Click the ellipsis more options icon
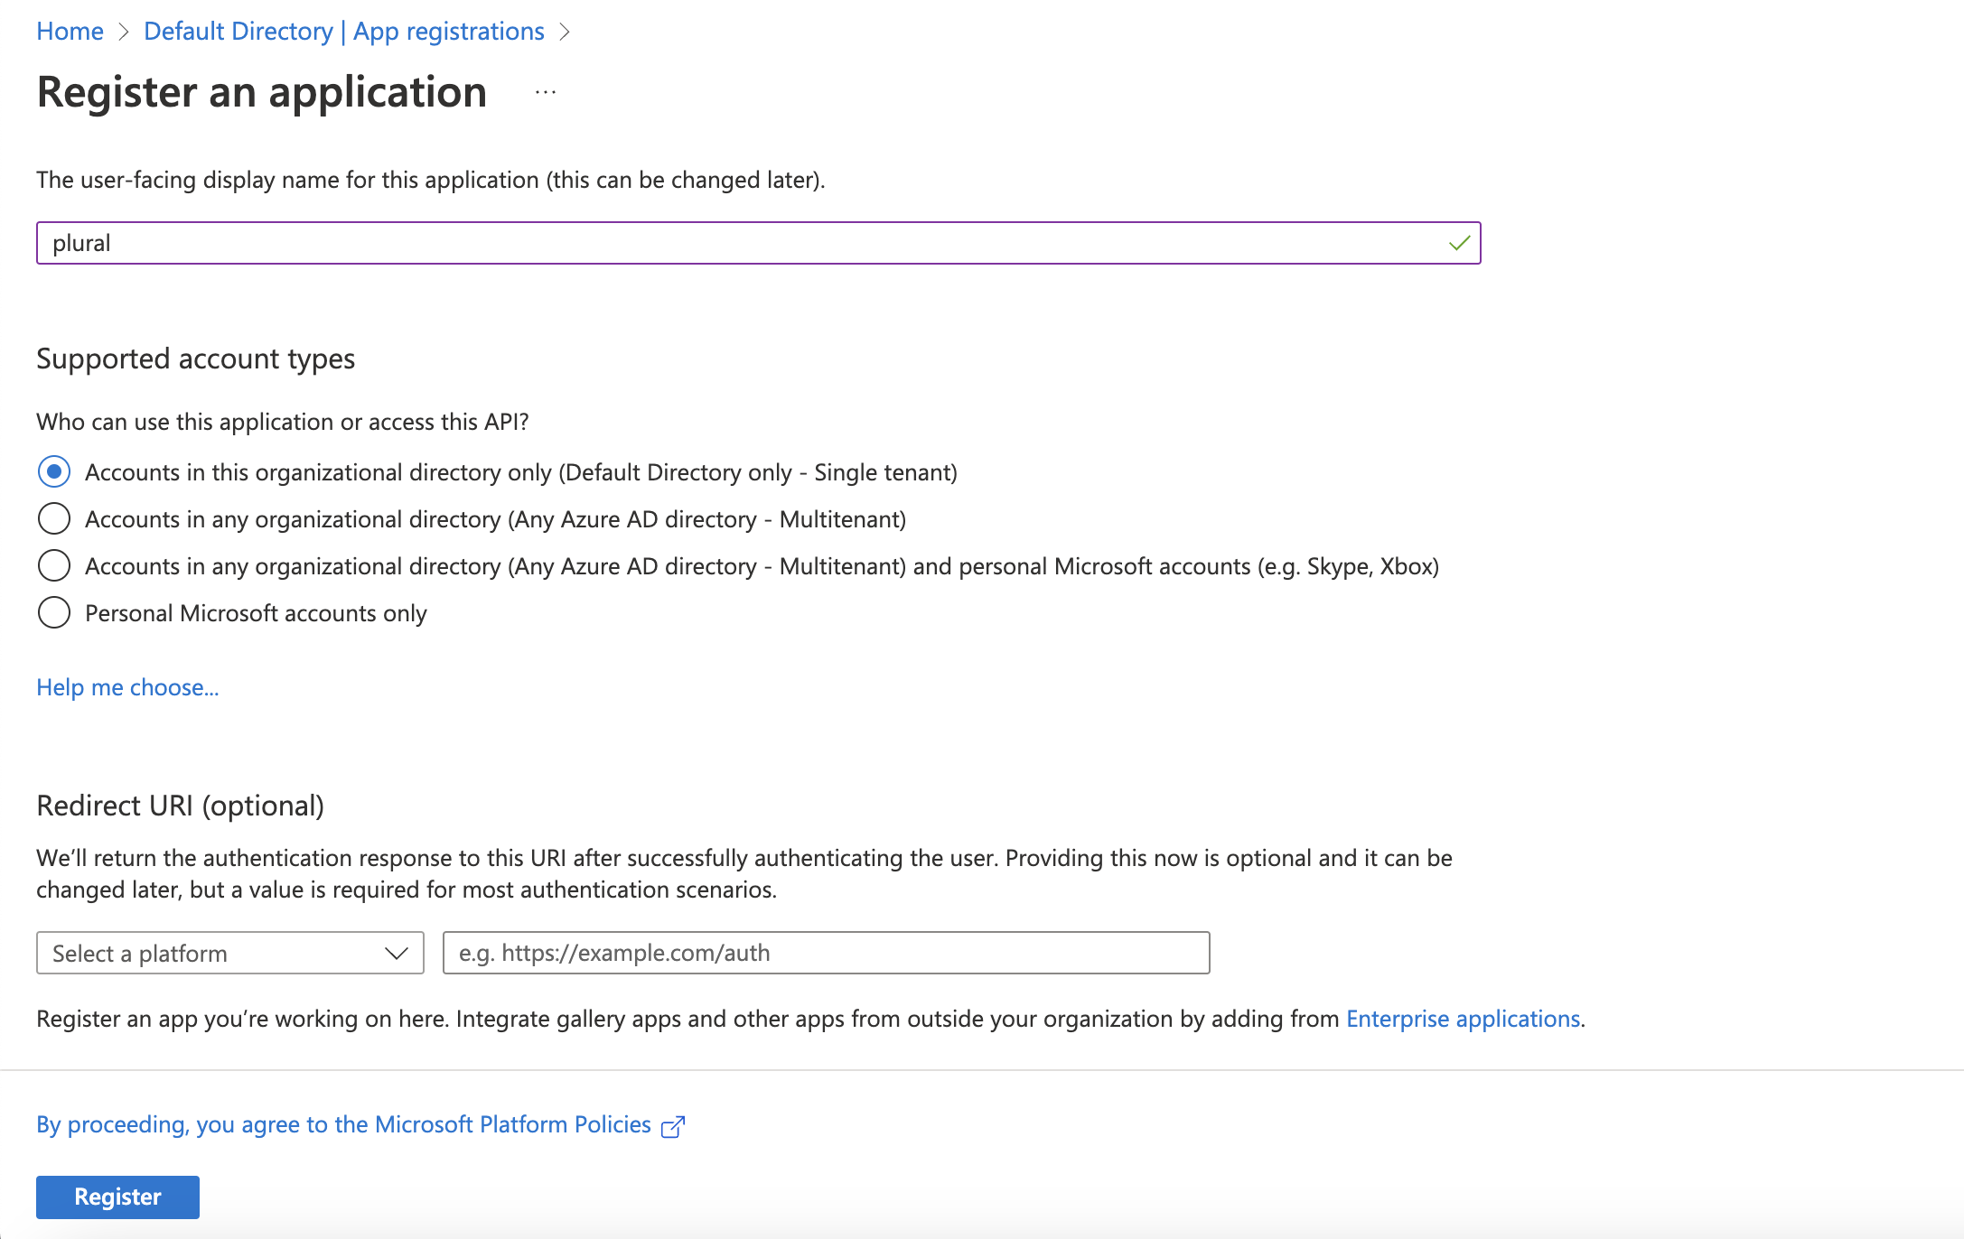 (546, 92)
